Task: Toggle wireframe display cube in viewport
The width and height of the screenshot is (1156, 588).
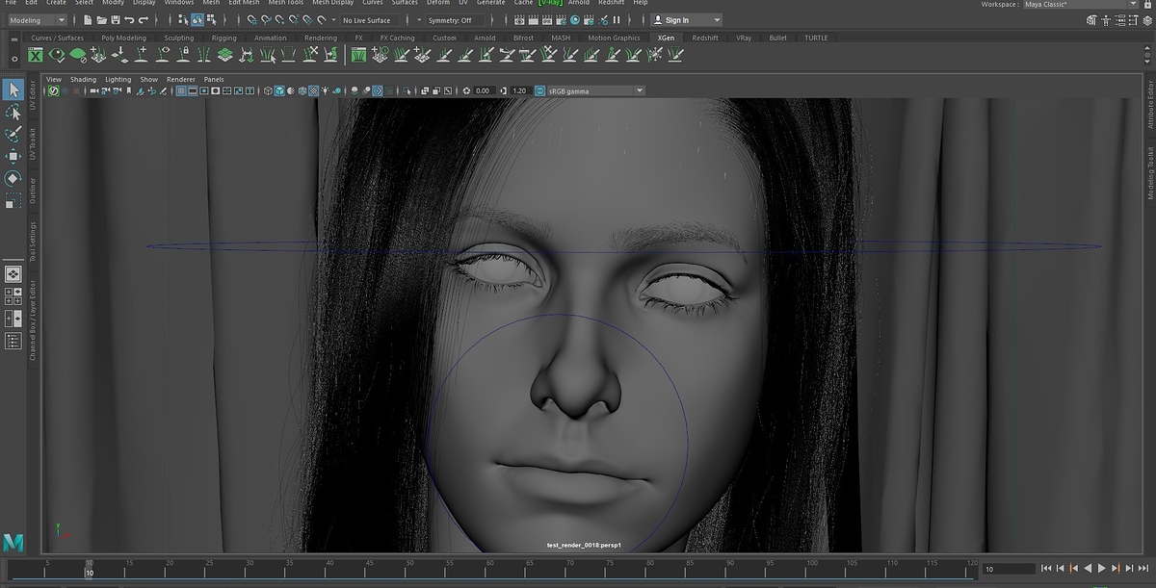Action: click(268, 90)
